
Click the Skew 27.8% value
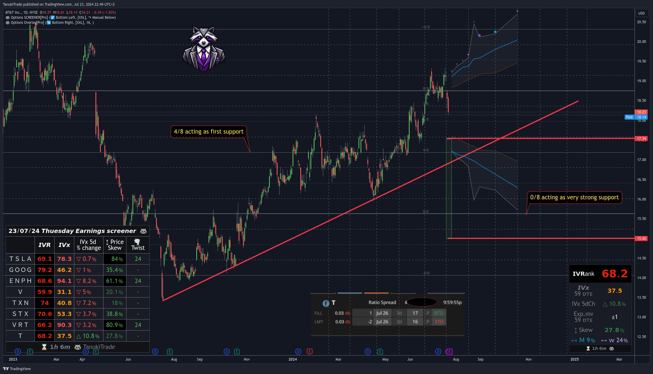(614, 330)
